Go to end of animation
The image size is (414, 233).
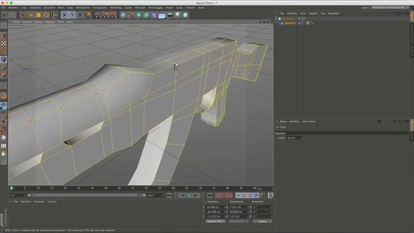click(210, 195)
